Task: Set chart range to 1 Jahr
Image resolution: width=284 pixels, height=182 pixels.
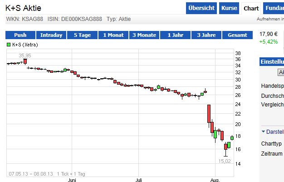Action: pyautogui.click(x=175, y=35)
